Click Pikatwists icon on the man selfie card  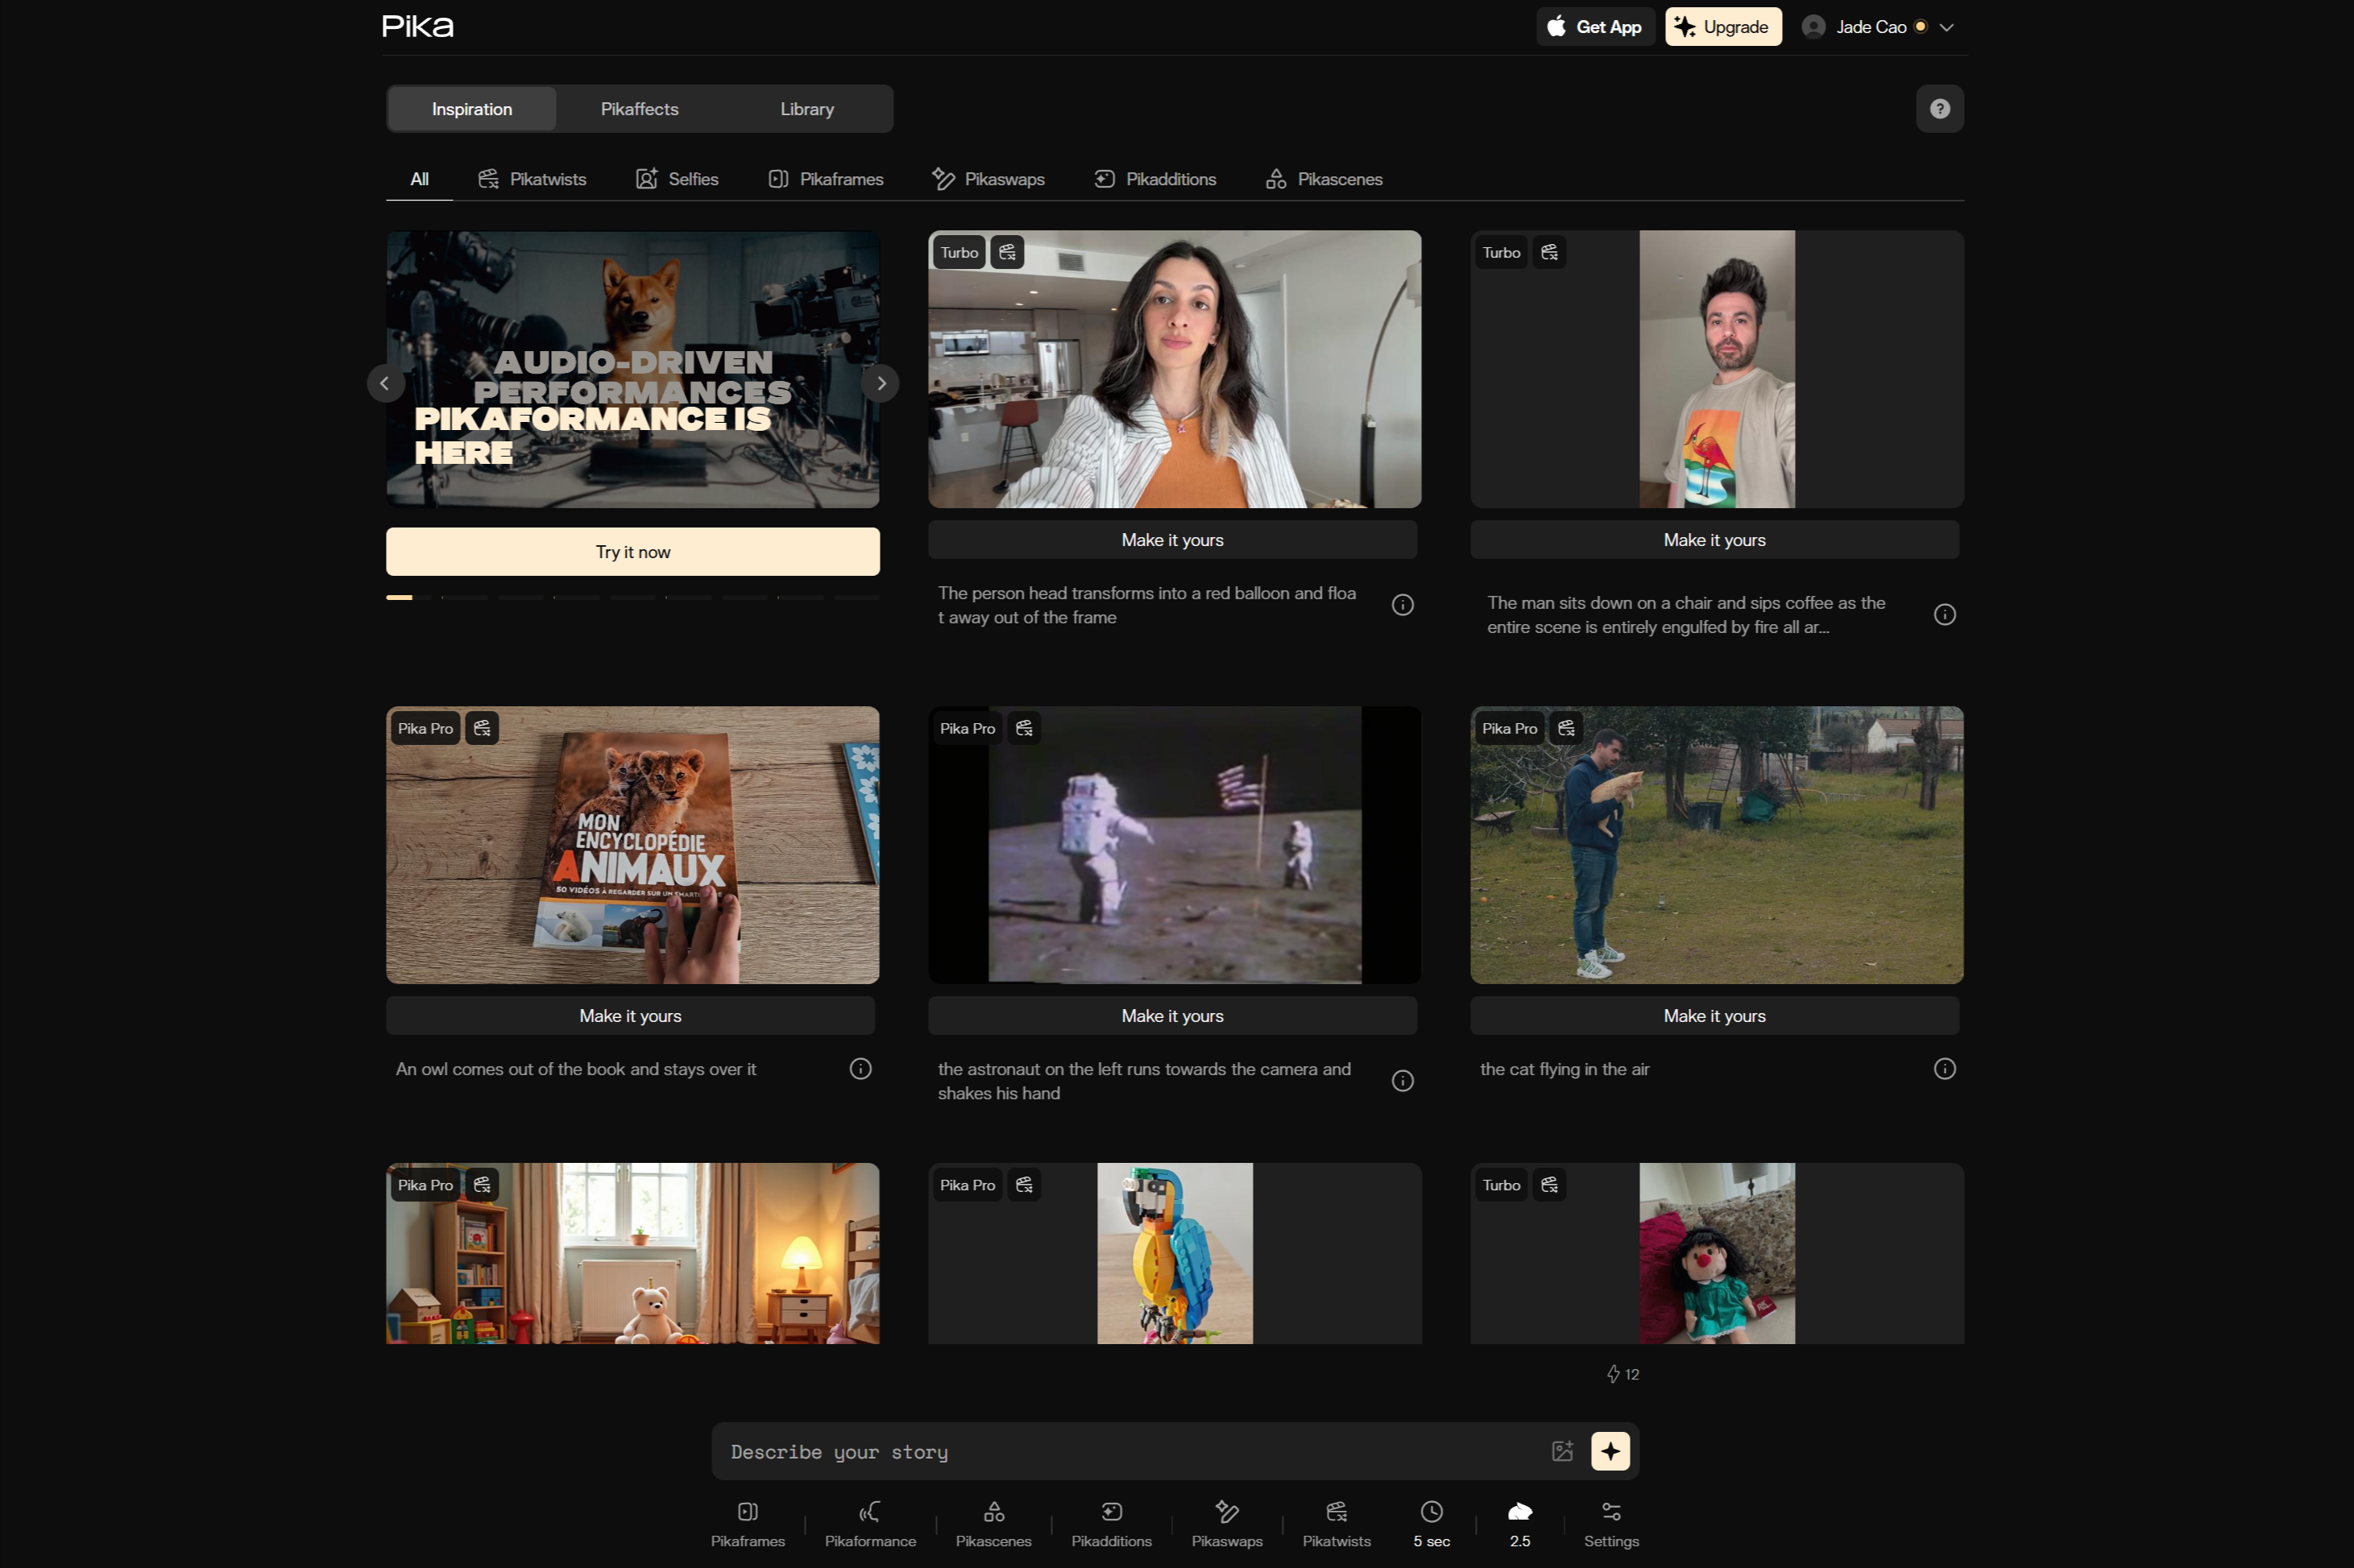pyautogui.click(x=1550, y=253)
